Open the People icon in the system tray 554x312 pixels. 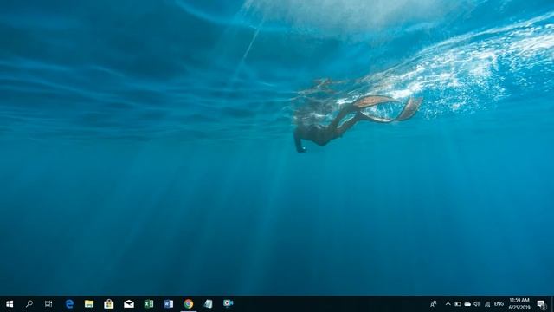[x=434, y=304]
